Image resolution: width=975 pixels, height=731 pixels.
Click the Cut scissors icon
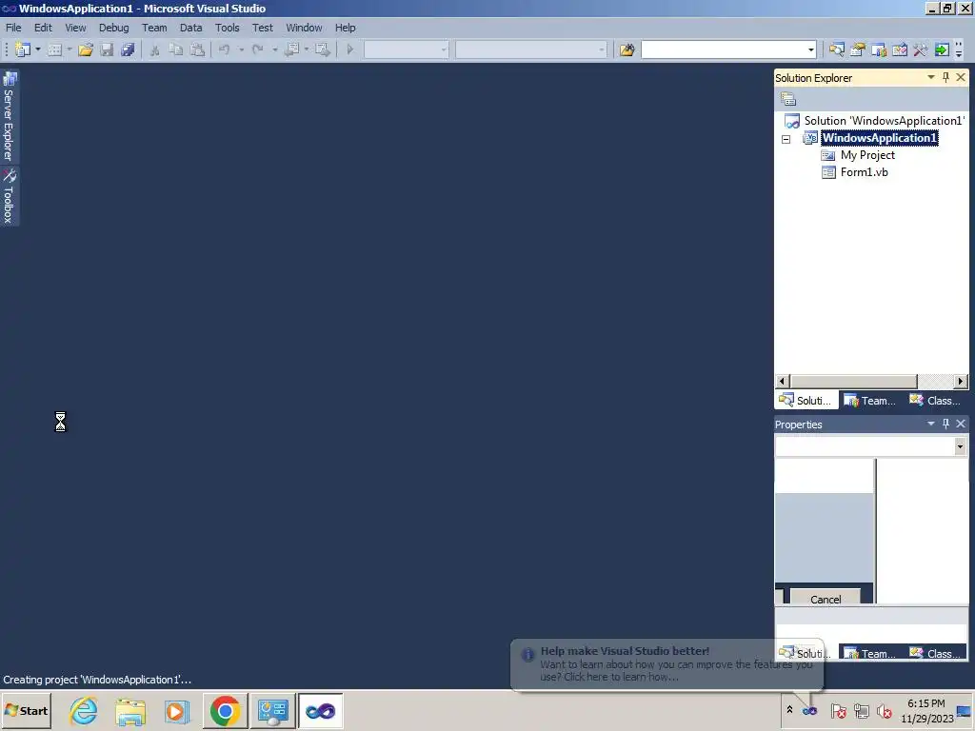click(155, 49)
